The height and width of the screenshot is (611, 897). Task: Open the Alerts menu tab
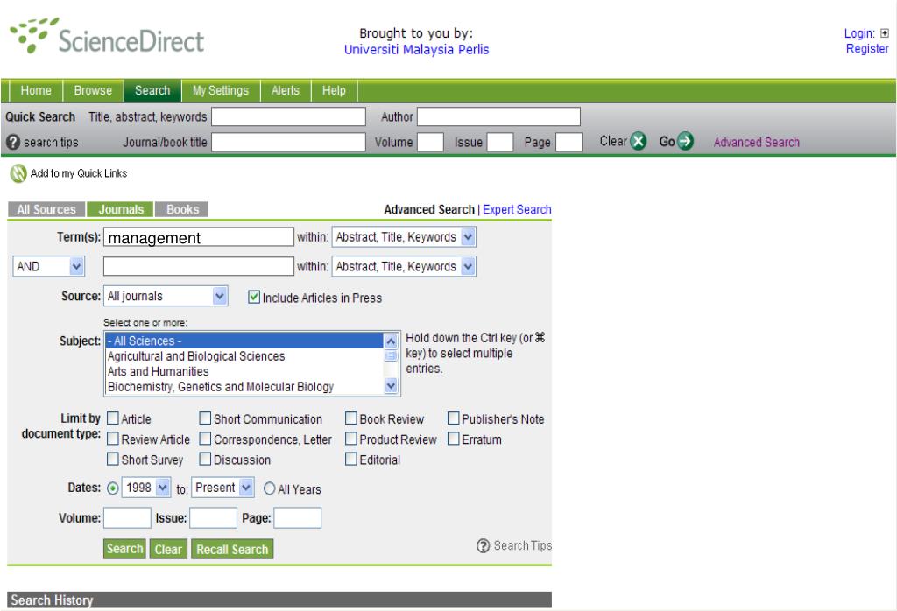[x=286, y=90]
